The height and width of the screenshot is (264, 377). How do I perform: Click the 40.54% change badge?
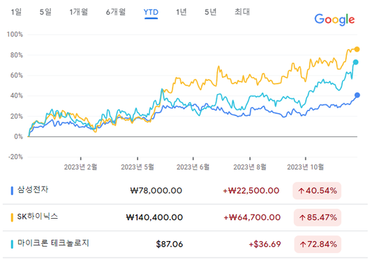pos(317,191)
